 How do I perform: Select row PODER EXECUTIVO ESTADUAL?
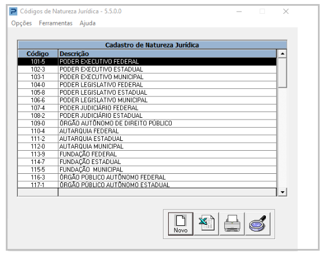tap(147, 69)
